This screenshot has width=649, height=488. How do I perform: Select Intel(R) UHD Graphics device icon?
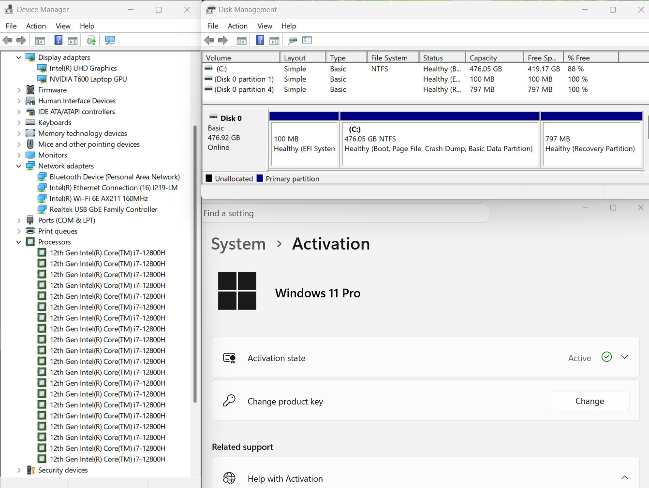(42, 68)
